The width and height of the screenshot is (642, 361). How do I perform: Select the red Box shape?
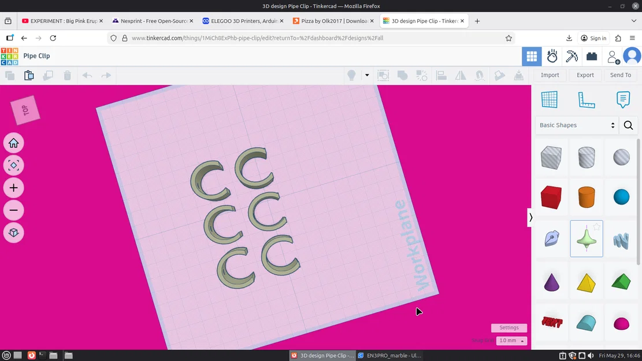pos(551,197)
